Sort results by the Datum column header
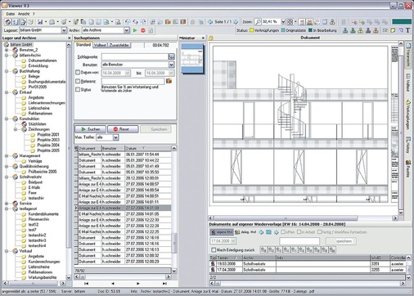The height and width of the screenshot is (296, 414). (x=148, y=148)
